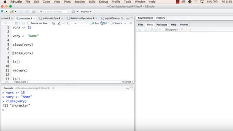Image resolution: width=233 pixels, height=131 pixels.
Task: Open the Profile menu
Action: [x=116, y=2]
